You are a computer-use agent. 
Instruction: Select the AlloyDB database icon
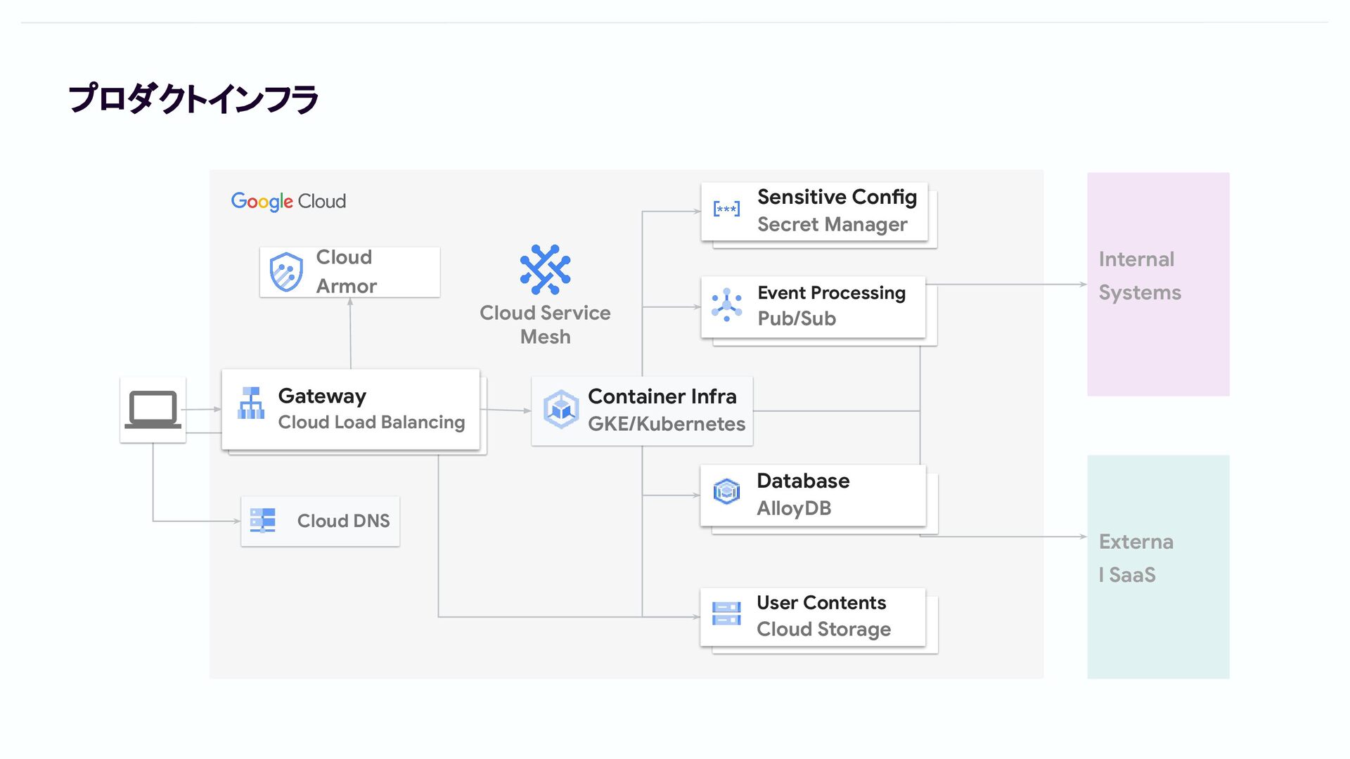(726, 491)
